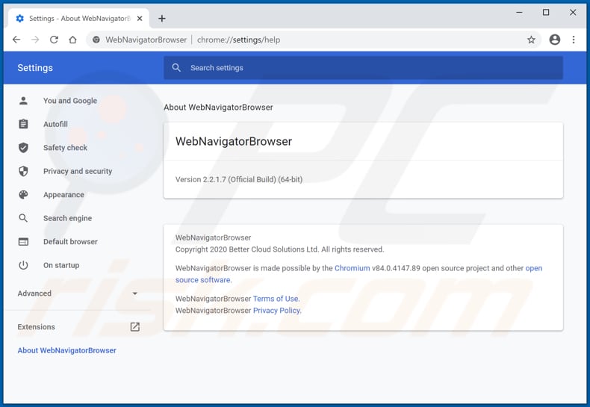This screenshot has height=407, width=590.
Task: Open Extensions via external link icon
Action: click(134, 327)
